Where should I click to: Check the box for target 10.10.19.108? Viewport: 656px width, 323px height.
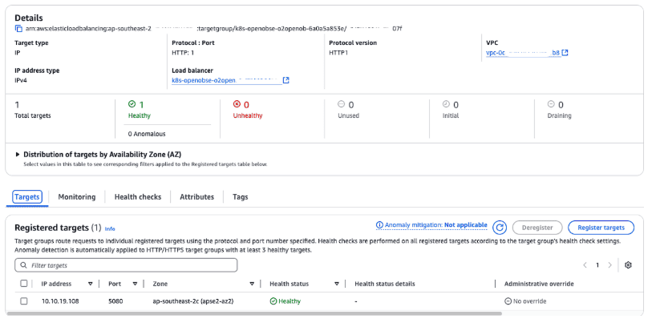coord(24,301)
